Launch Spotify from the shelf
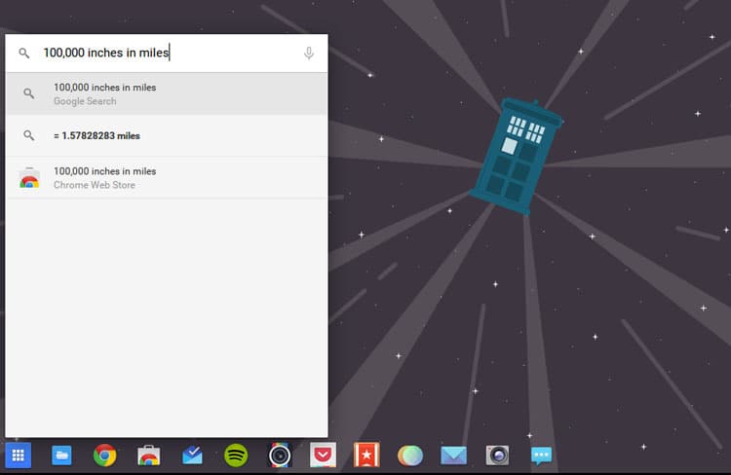The width and height of the screenshot is (731, 475). [236, 455]
